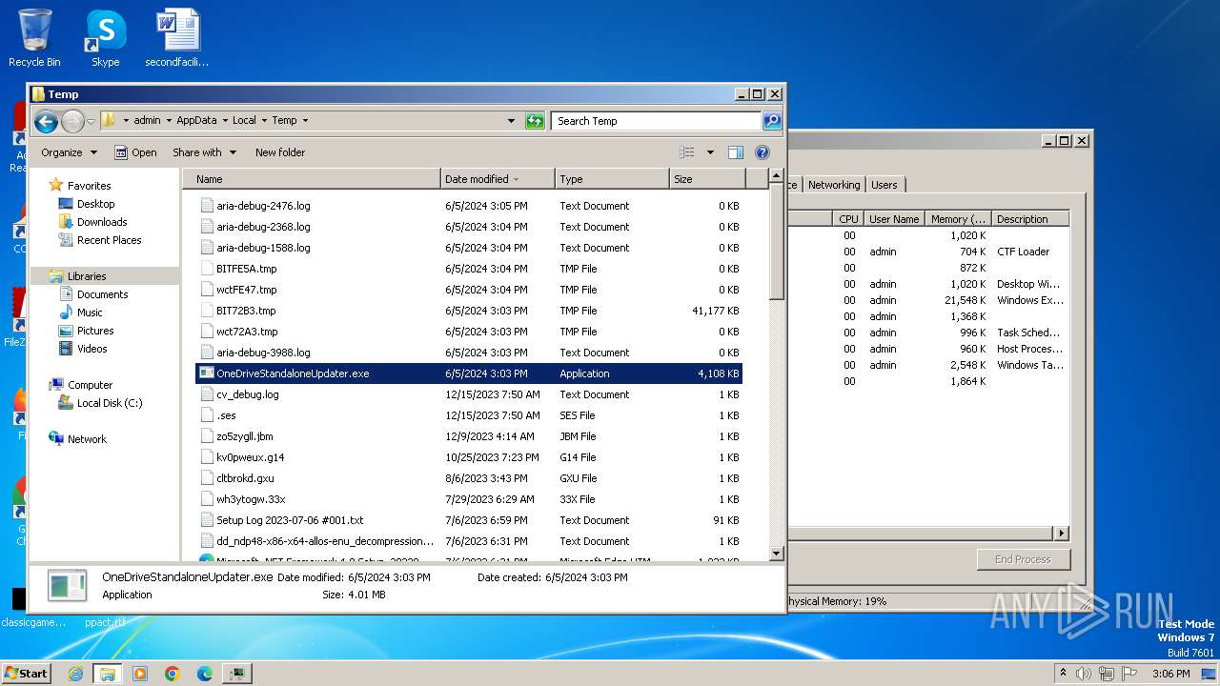
Task: Click the Change your view icon
Action: (x=687, y=152)
